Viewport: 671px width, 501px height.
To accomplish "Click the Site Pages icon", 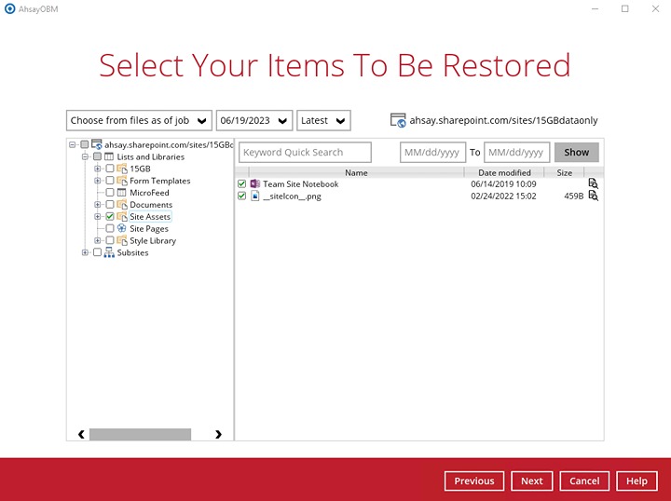I will (121, 228).
